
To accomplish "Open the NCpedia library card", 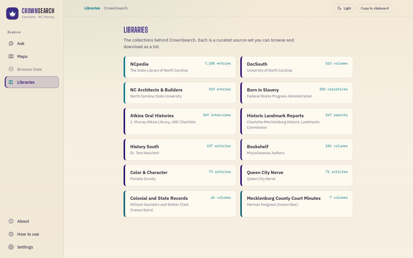I will pos(180,67).
